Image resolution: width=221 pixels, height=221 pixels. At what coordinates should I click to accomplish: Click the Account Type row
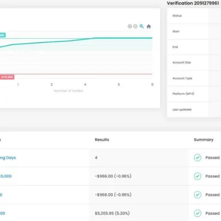pos(194,78)
